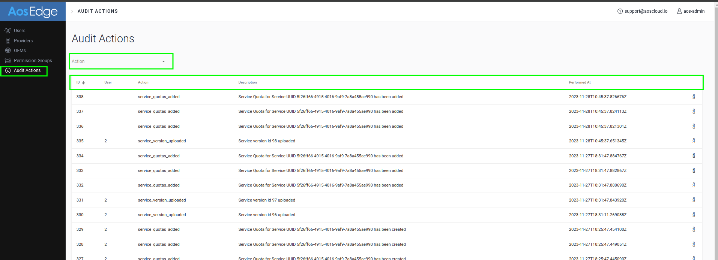Viewport: 718px width, 260px height.
Task: Click the Audit Actions sidebar icon
Action: [8, 70]
